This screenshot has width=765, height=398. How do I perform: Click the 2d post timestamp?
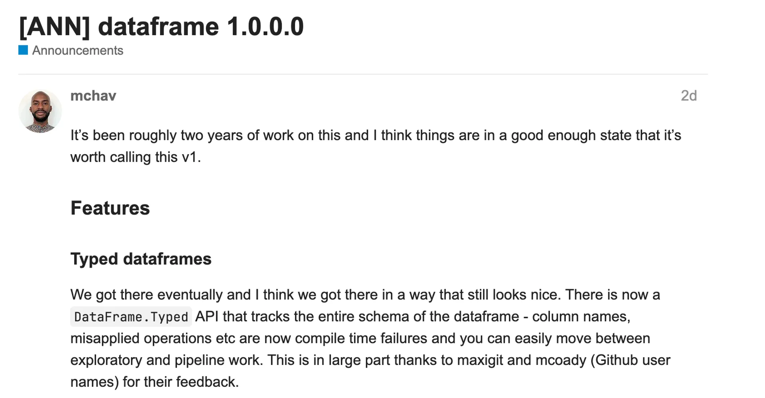pos(688,96)
